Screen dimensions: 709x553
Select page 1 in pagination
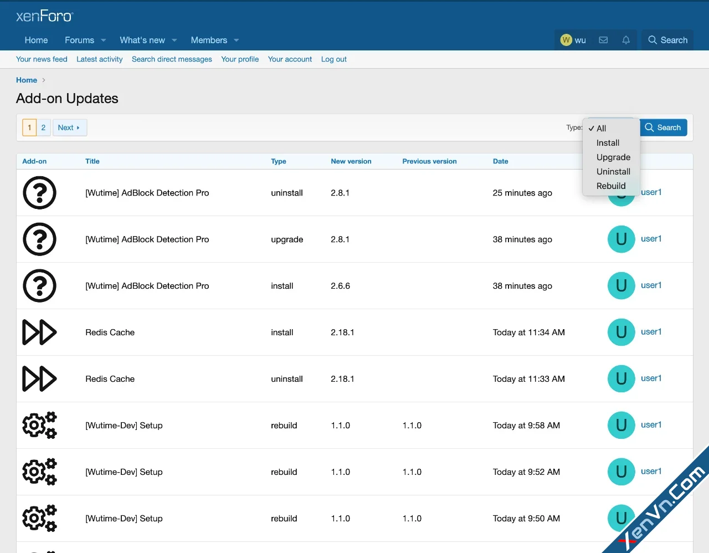point(29,127)
